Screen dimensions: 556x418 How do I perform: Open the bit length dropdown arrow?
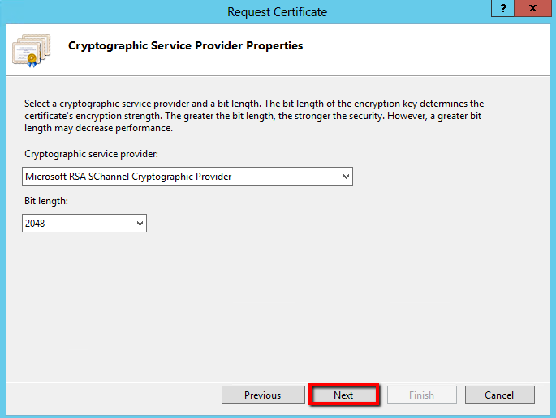[x=140, y=223]
